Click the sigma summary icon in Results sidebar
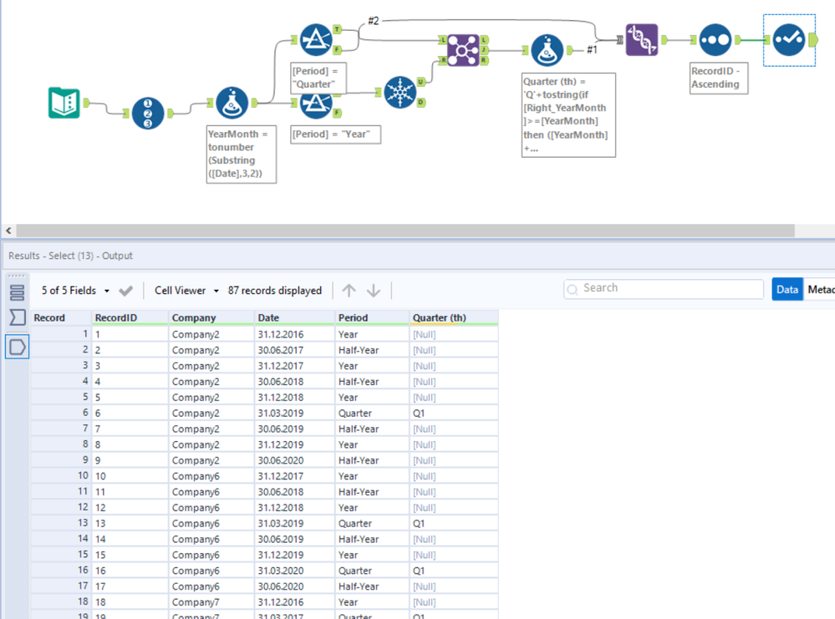Viewport: 835px width, 619px height. [17, 317]
